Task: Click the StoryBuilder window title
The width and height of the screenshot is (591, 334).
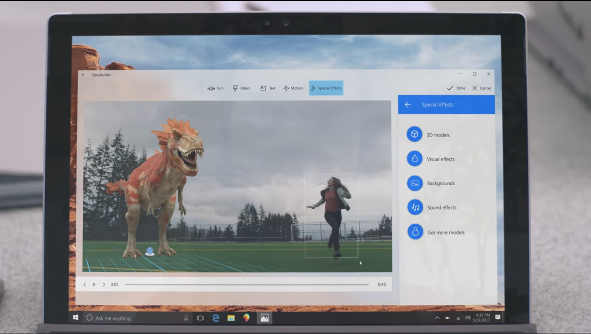Action: coord(101,75)
